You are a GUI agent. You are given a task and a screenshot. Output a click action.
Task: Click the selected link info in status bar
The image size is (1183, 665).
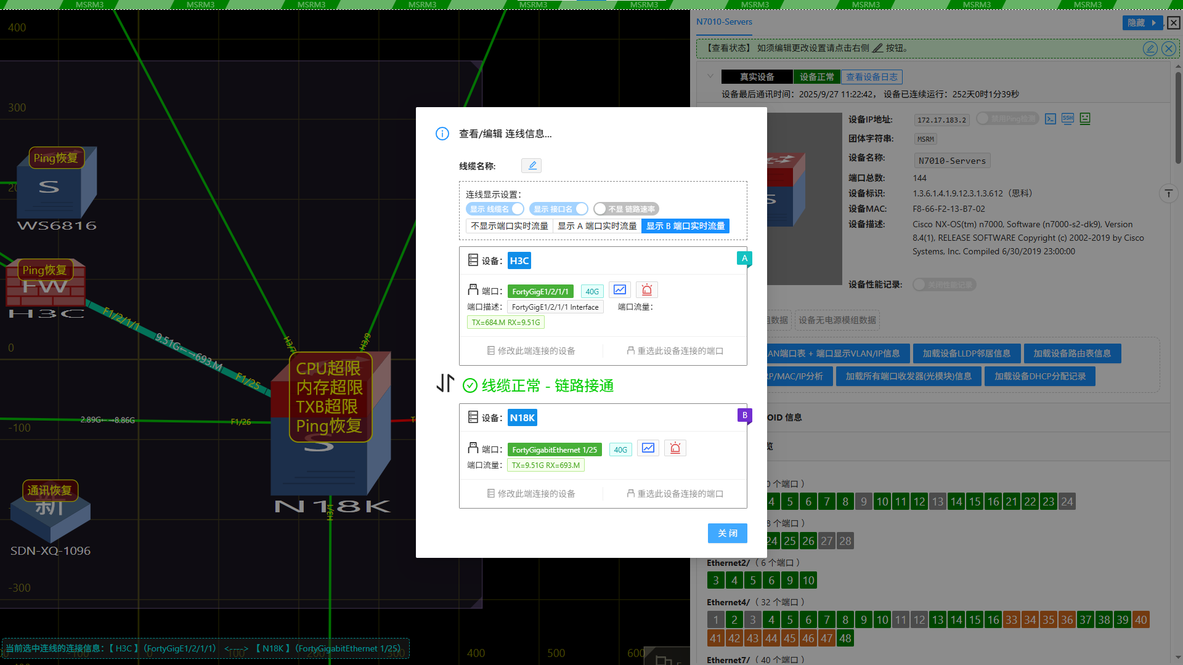pos(206,648)
